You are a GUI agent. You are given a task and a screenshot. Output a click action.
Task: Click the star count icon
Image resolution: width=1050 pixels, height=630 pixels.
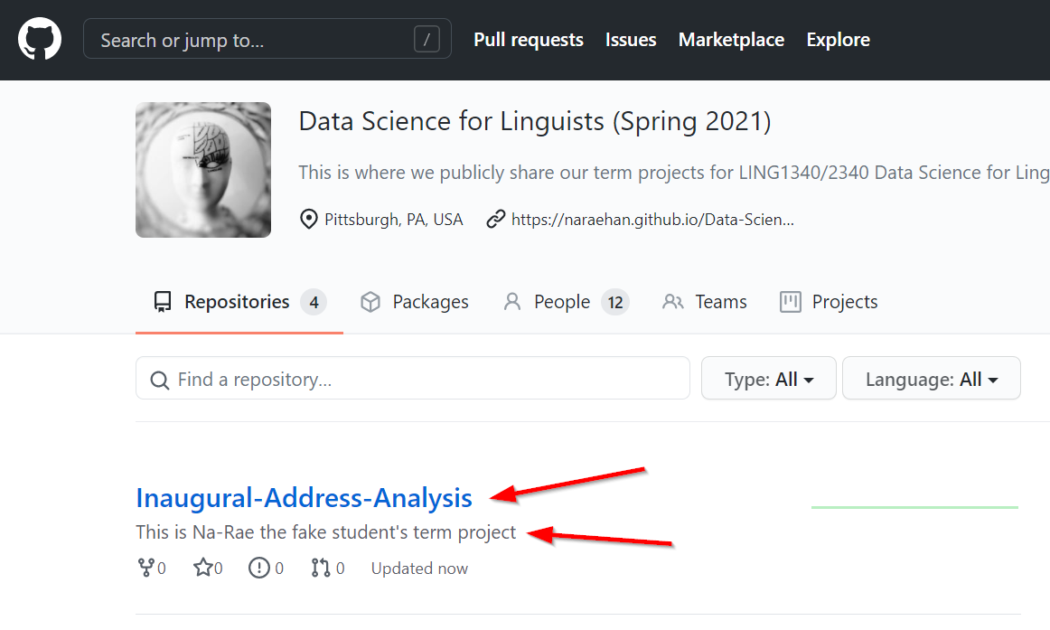202,569
